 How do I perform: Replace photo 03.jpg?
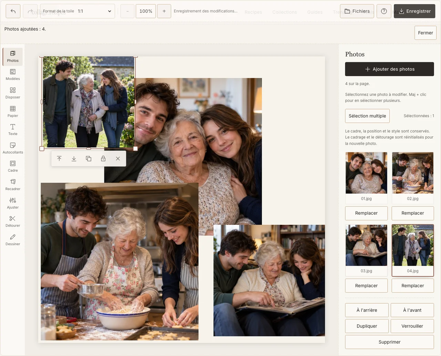click(x=366, y=286)
